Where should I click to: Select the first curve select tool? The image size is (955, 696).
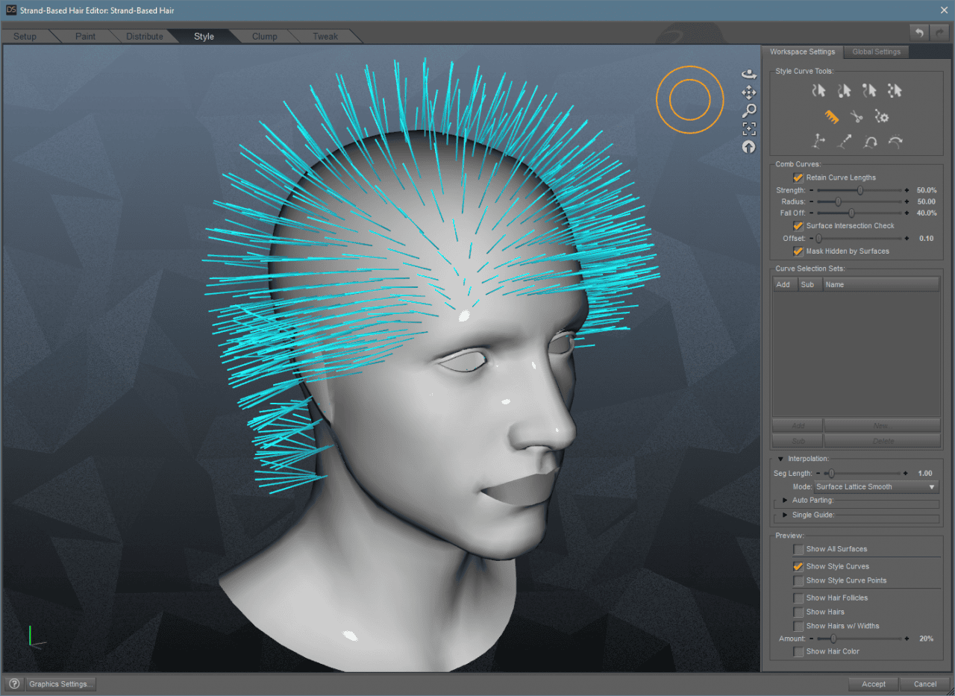(818, 90)
